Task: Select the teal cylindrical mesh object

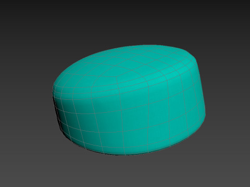Action: (x=129, y=100)
